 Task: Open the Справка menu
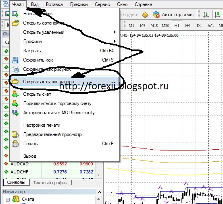point(144,4)
